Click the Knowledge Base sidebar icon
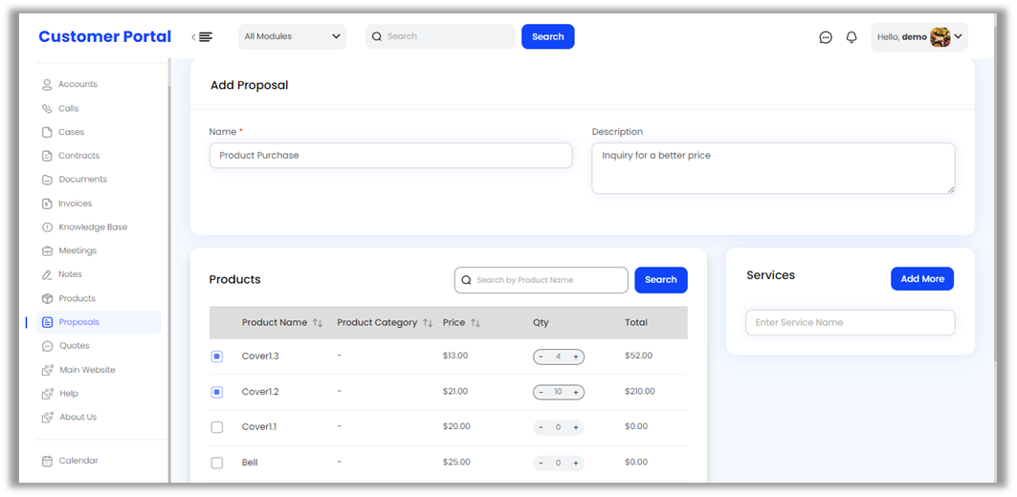1017x497 pixels. pos(47,227)
